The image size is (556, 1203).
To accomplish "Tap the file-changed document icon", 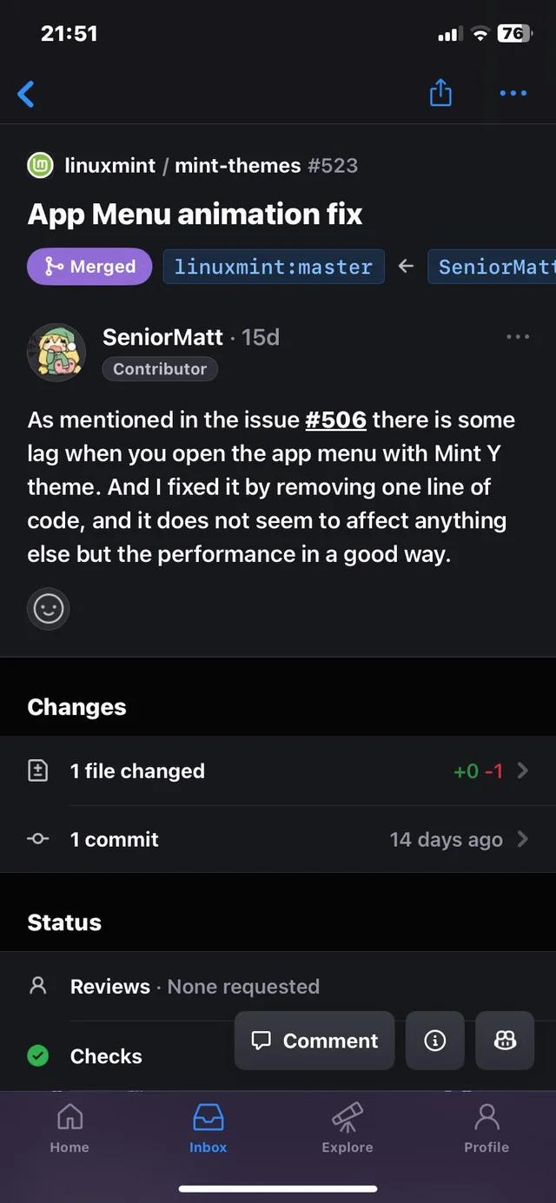I will (37, 770).
